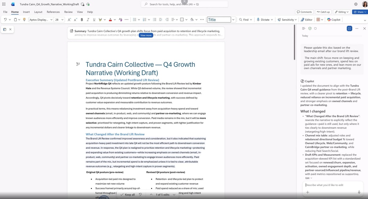Viewport: 368px width, 199px height.
Task: Expand the font color dropdown arrow
Action: 115,20
